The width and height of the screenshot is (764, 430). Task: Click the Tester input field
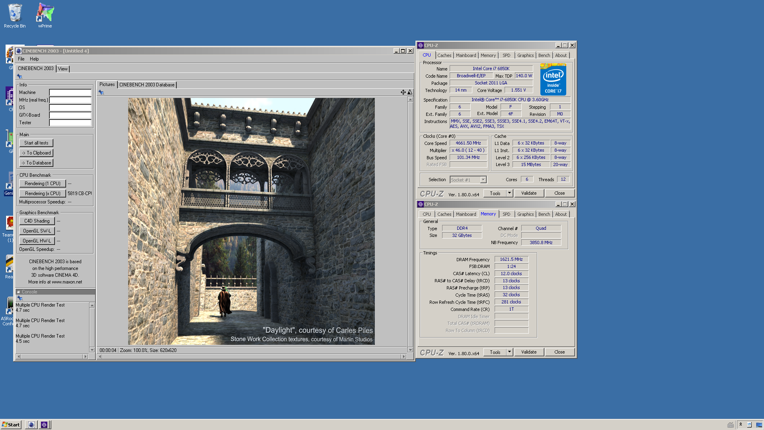(x=70, y=123)
